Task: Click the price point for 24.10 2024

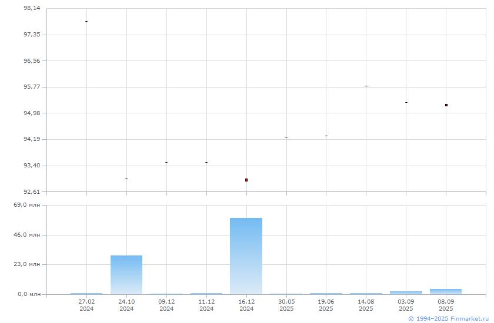Action: tap(126, 179)
